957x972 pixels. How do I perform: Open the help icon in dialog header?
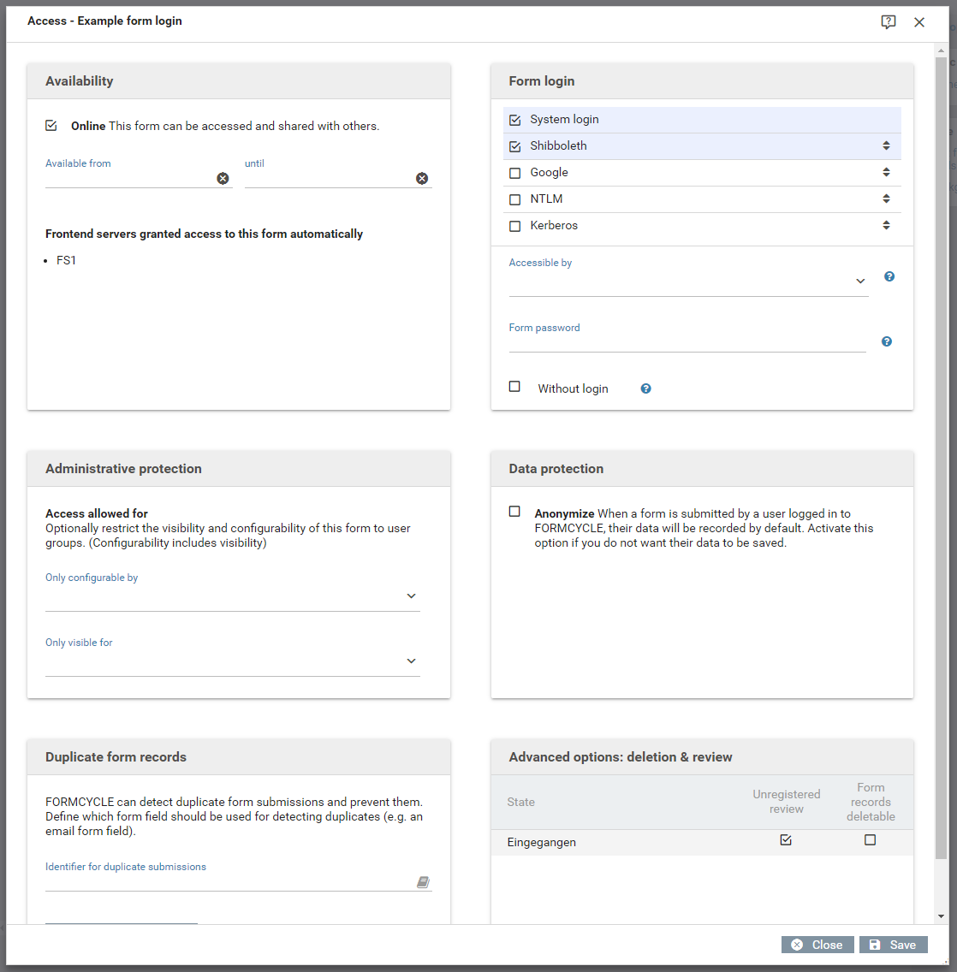pos(889,22)
